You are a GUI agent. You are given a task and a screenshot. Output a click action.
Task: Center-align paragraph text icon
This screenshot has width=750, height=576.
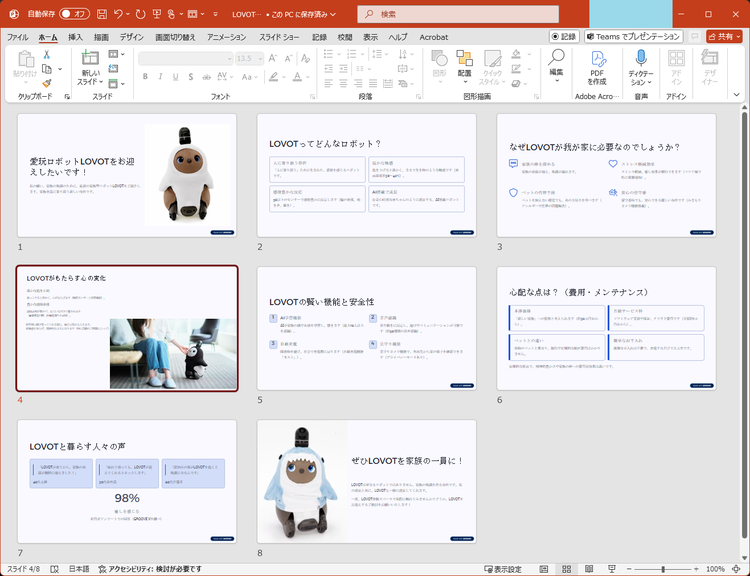coord(343,84)
